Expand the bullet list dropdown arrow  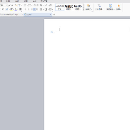[x=27, y=5]
